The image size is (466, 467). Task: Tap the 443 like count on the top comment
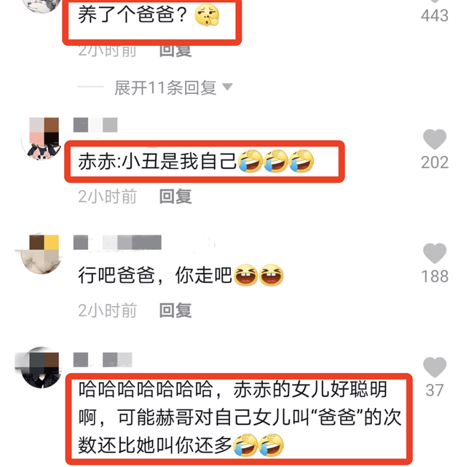tap(435, 15)
